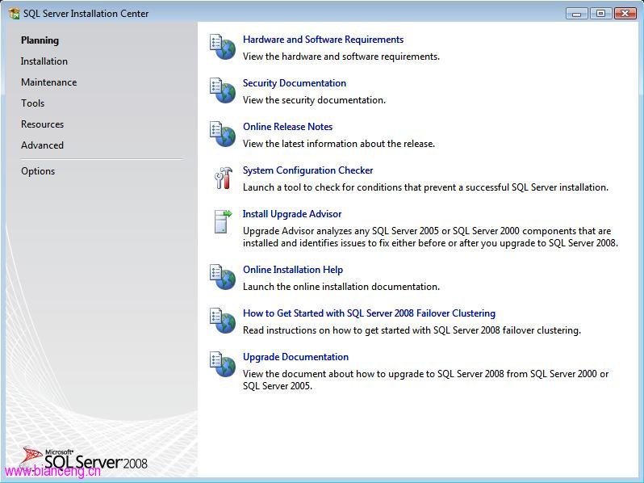644x483 pixels.
Task: Open the Online Release Notes link
Action: 287,127
